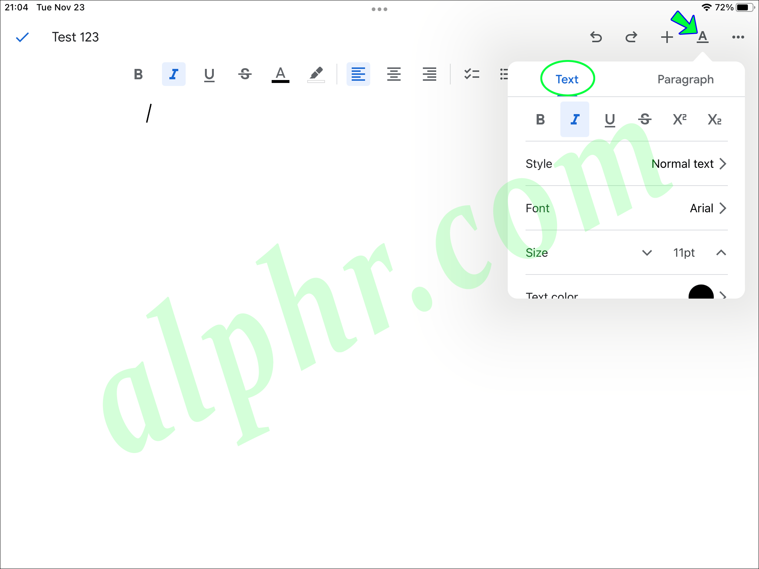Open the Insert menu with the plus icon
The height and width of the screenshot is (569, 759).
click(x=666, y=37)
